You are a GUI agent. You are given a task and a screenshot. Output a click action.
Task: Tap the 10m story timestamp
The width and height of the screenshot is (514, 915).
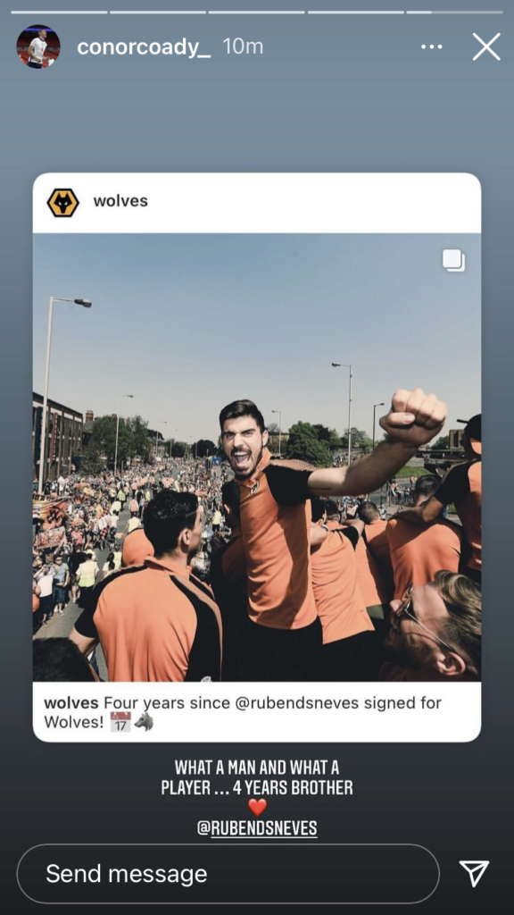(x=243, y=46)
